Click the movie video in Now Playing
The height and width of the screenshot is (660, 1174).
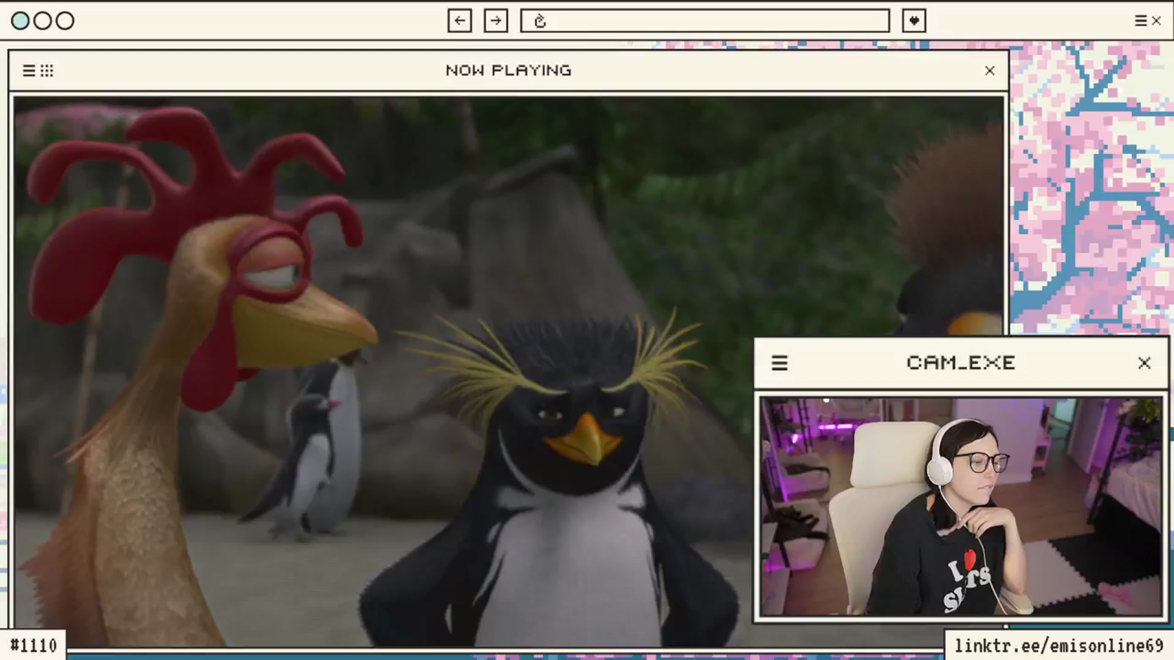[x=509, y=371]
